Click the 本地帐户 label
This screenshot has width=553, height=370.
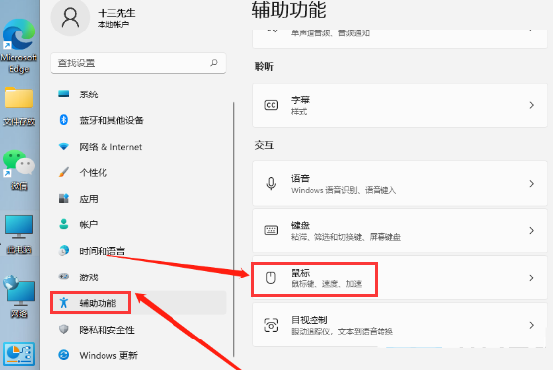(113, 24)
